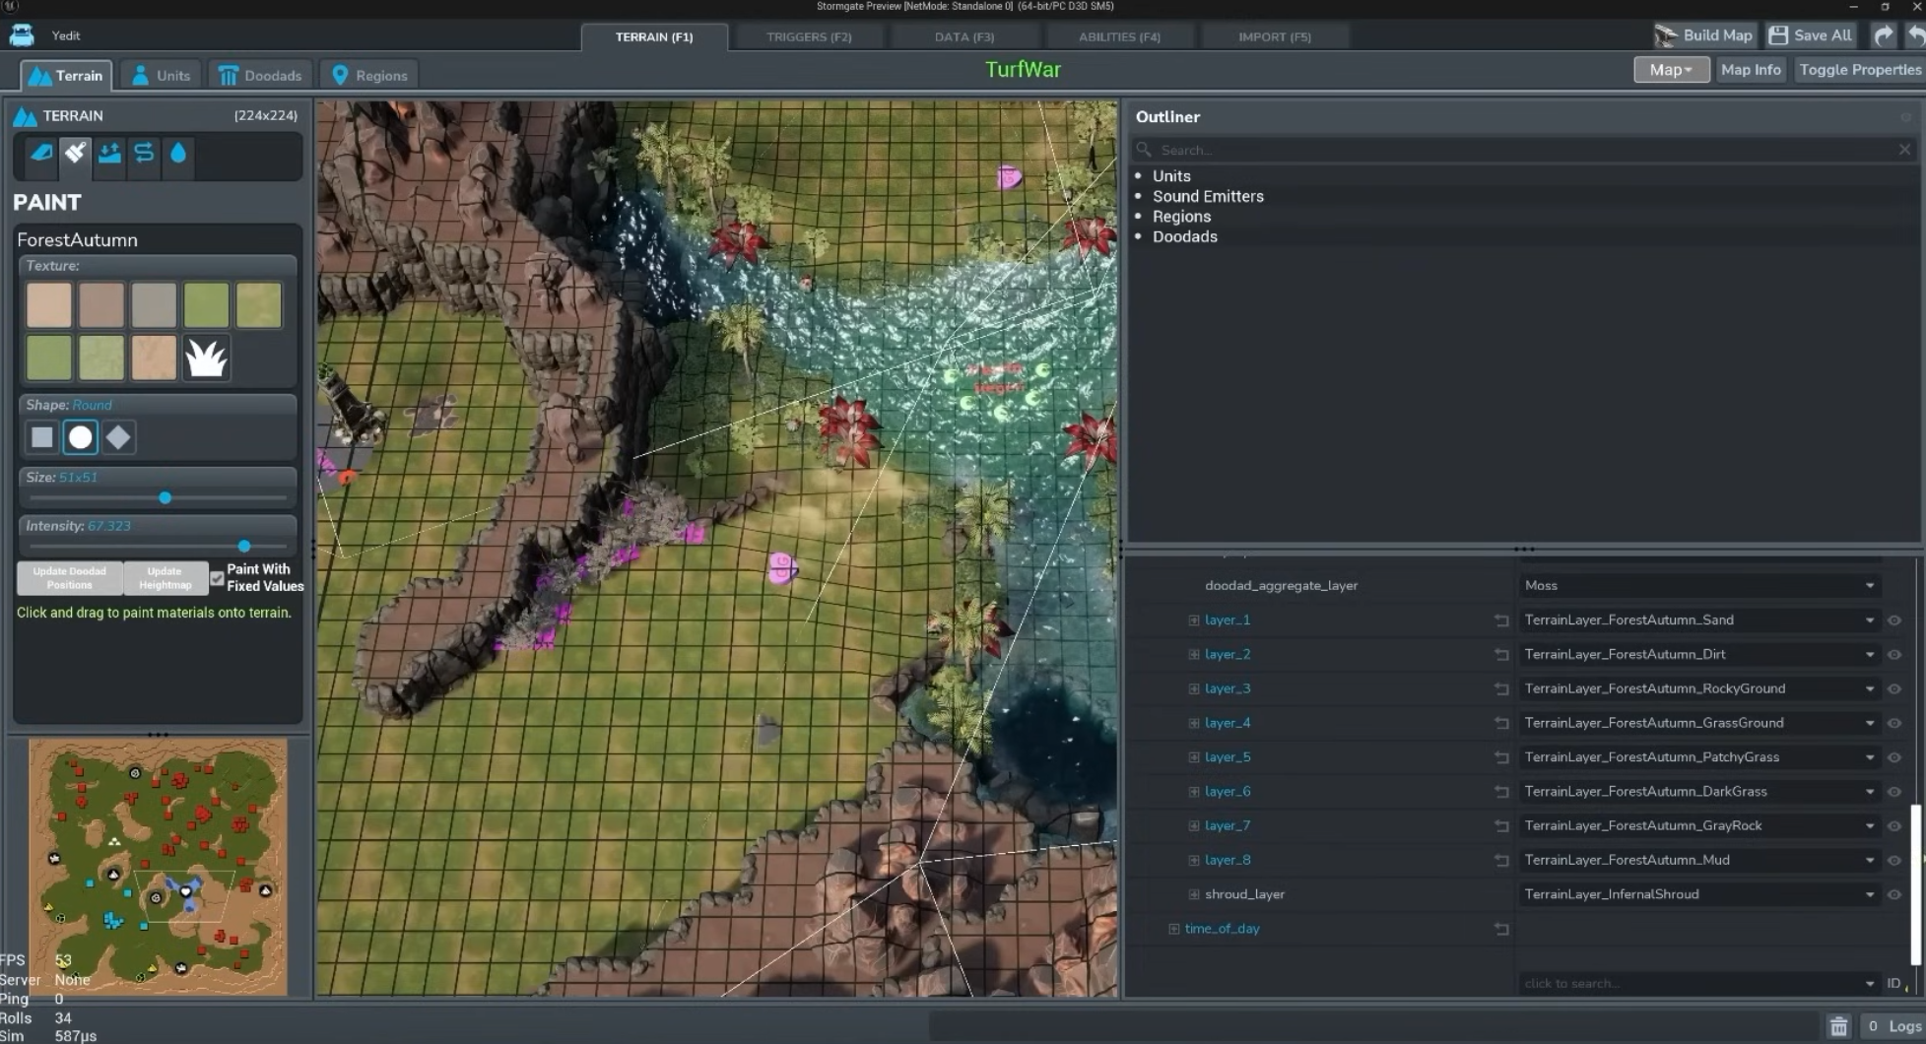Select the paint brush terrain tool
The height and width of the screenshot is (1044, 1926).
(75, 154)
